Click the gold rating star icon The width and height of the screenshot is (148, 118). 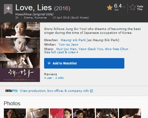pos(110,8)
